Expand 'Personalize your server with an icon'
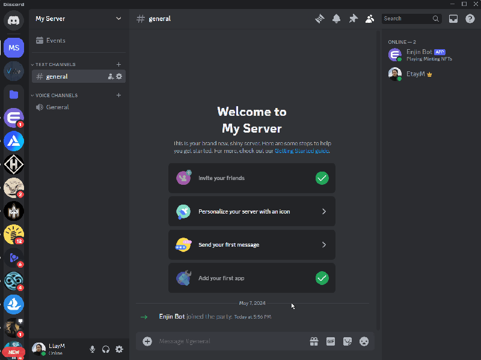 (251, 211)
